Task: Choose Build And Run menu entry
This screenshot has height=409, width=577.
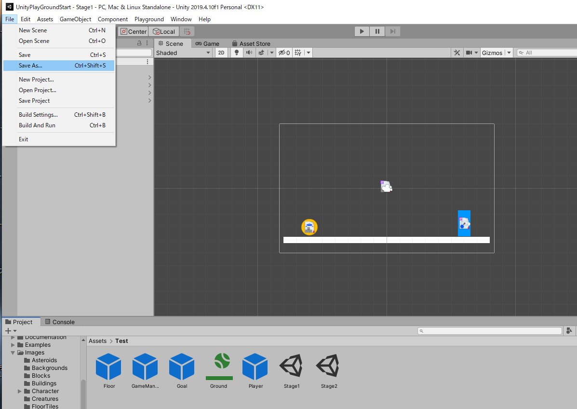Action: [x=59, y=125]
